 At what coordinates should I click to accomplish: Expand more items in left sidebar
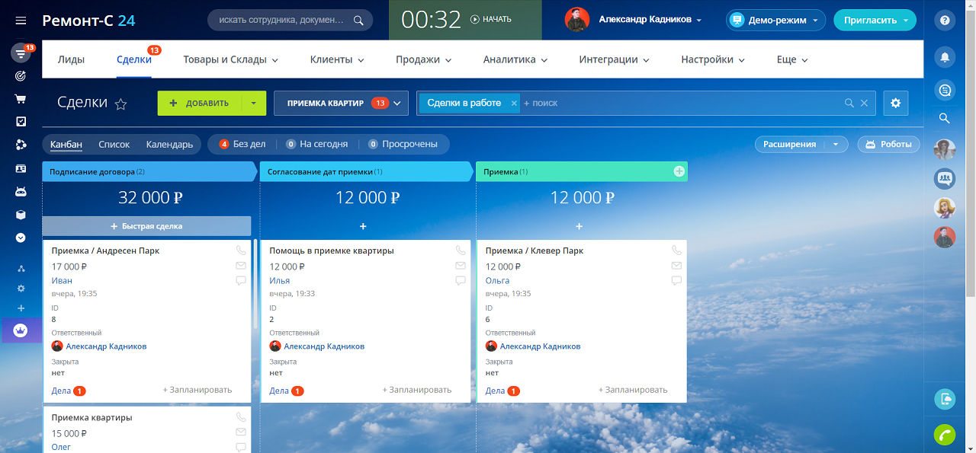pyautogui.click(x=21, y=238)
